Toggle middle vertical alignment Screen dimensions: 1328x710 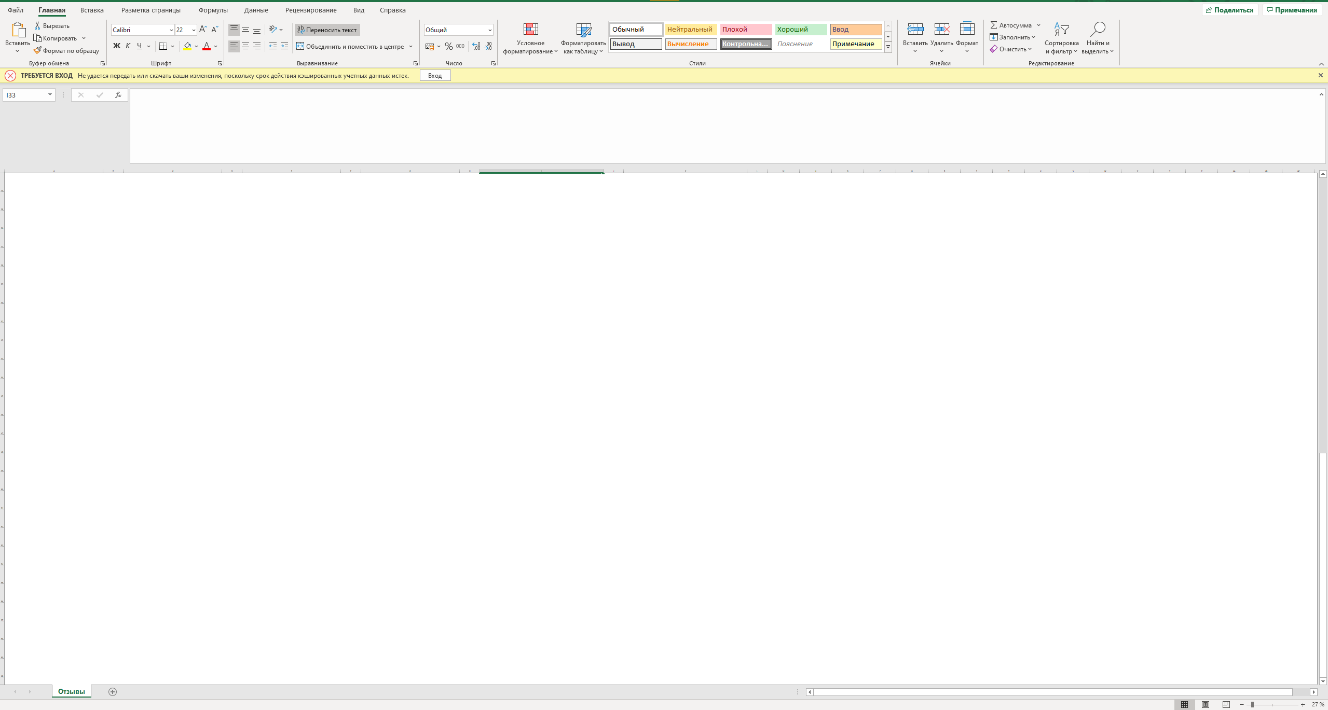pos(245,30)
